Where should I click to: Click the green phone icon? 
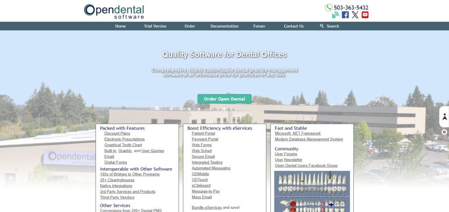pyautogui.click(x=329, y=7)
